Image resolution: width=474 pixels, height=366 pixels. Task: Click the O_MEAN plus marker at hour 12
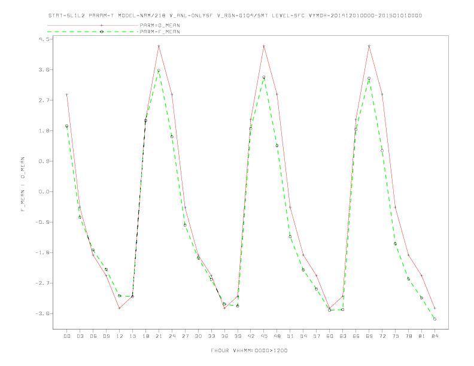point(120,308)
